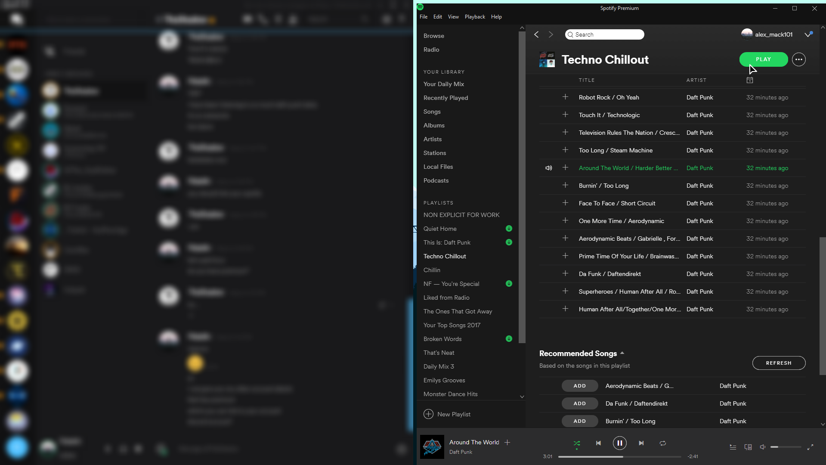Add Da Funk / Daftendirekt recommendation

coord(579,403)
